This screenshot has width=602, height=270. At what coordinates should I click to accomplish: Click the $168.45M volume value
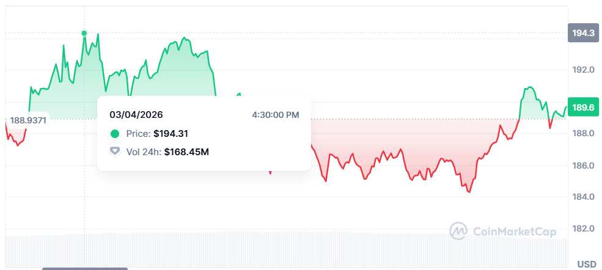tap(186, 151)
